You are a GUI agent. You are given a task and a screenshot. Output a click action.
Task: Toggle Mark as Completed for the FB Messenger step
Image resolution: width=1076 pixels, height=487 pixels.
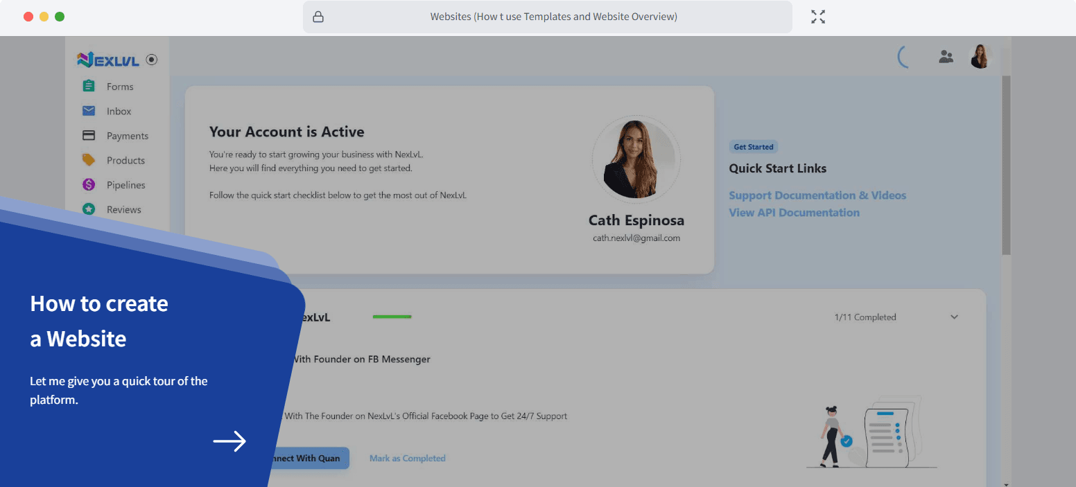pyautogui.click(x=408, y=458)
